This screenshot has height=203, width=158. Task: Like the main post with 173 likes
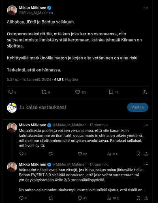81,92
